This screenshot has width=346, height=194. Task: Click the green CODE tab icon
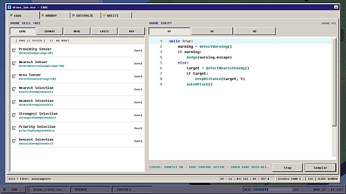(12, 15)
